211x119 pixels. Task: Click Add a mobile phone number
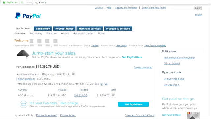pos(179,58)
